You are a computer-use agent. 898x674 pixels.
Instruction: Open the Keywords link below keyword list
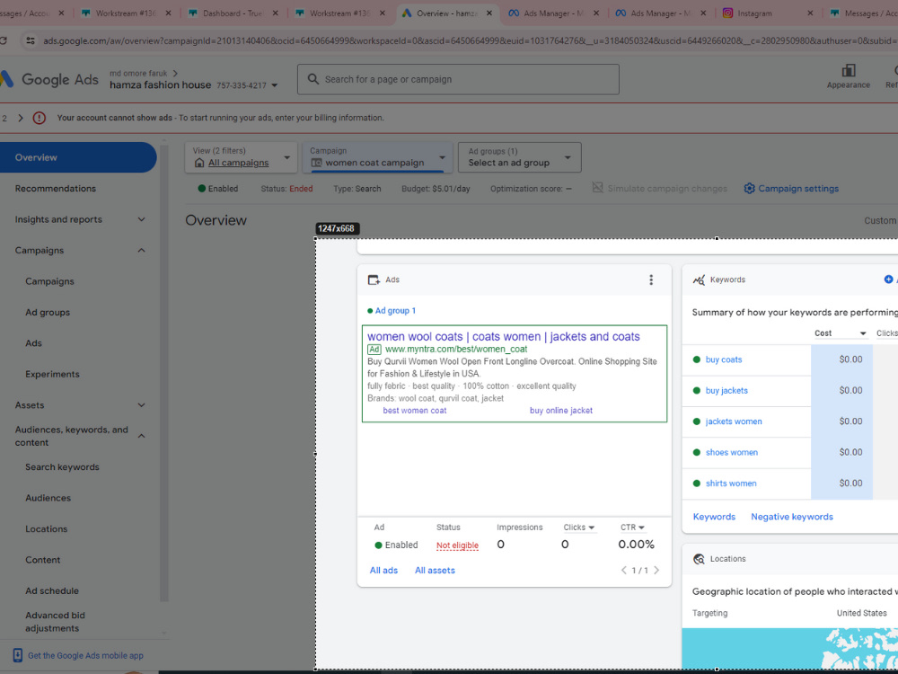click(714, 517)
